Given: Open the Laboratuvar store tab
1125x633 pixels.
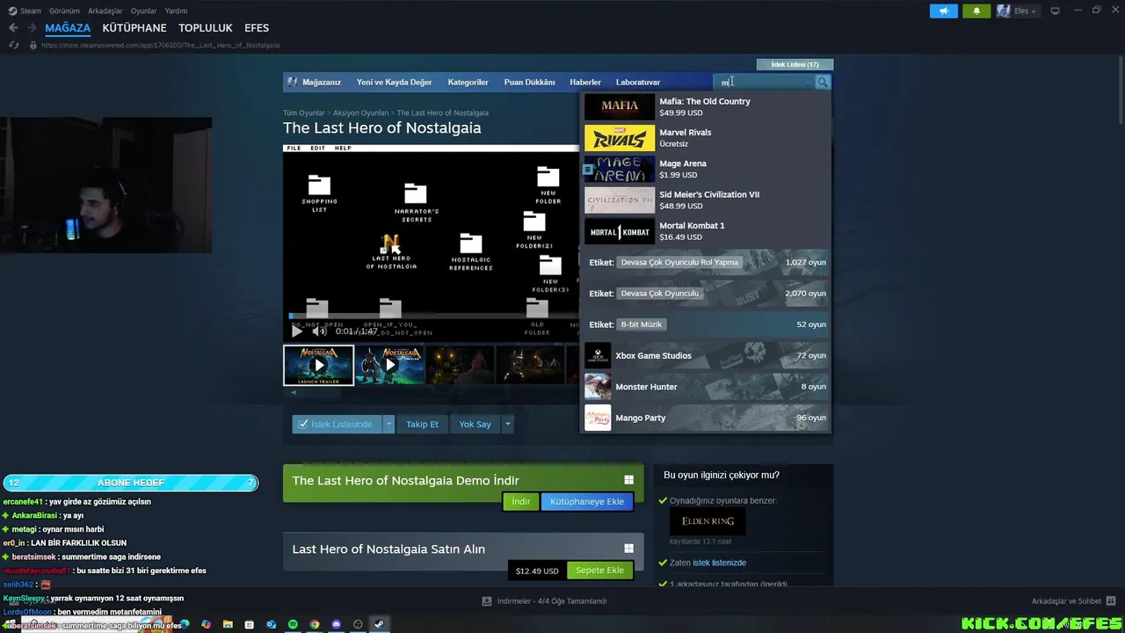Looking at the screenshot, I should [638, 82].
